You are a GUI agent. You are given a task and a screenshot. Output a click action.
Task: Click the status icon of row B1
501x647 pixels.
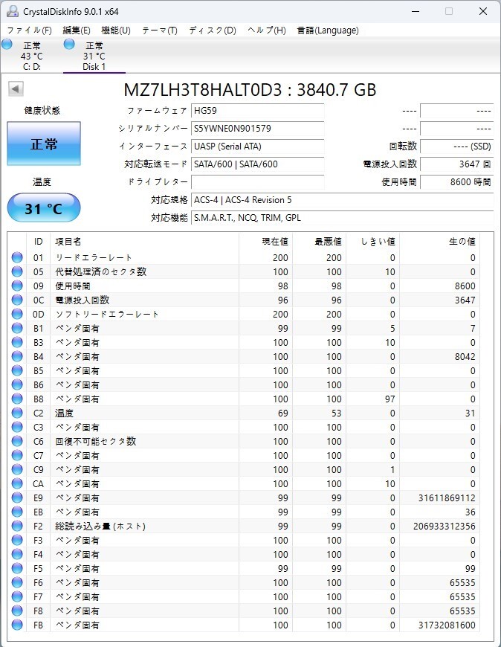[x=17, y=328]
